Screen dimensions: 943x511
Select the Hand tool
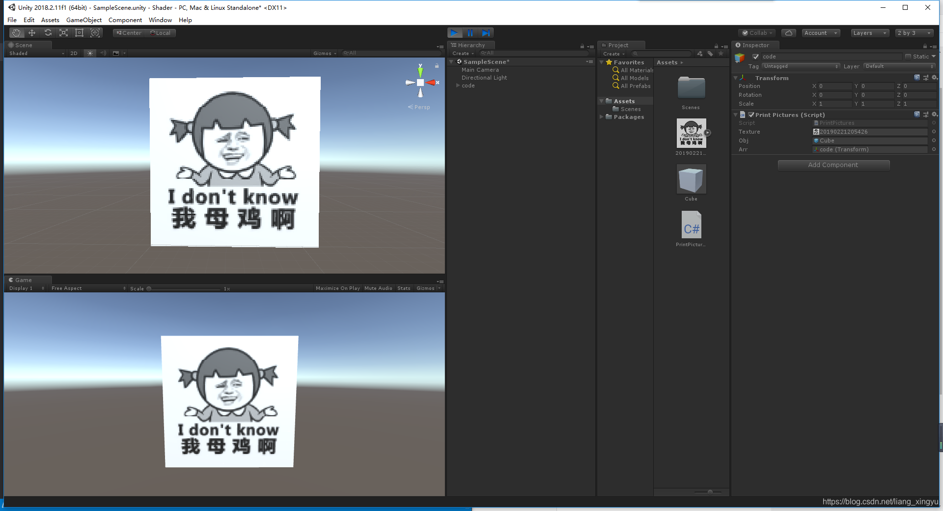point(16,33)
